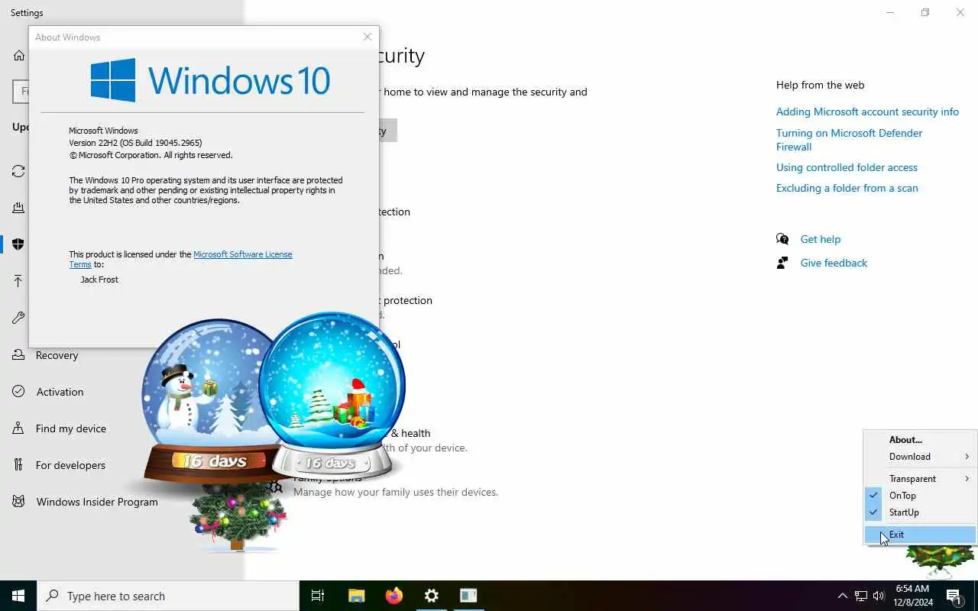The image size is (978, 611).
Task: Expand the Transparent submenu
Action: coord(920,479)
